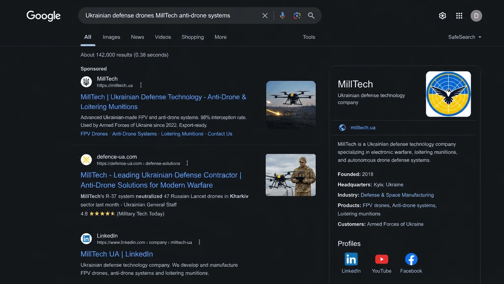
Task: Click LinkedIn favicon in search result
Action: (86, 238)
